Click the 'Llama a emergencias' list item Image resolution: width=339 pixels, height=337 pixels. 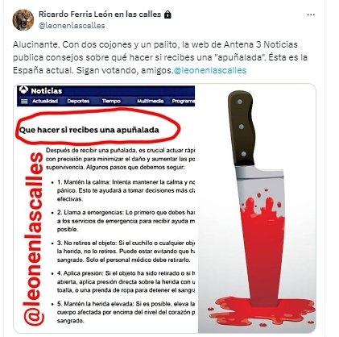[x=126, y=221]
